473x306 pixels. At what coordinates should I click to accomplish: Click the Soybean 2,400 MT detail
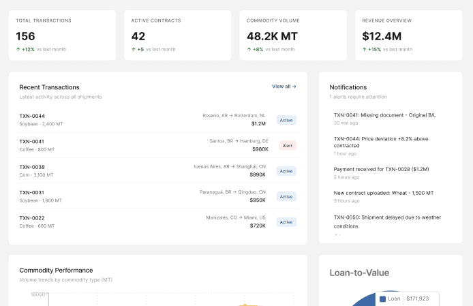click(x=41, y=124)
